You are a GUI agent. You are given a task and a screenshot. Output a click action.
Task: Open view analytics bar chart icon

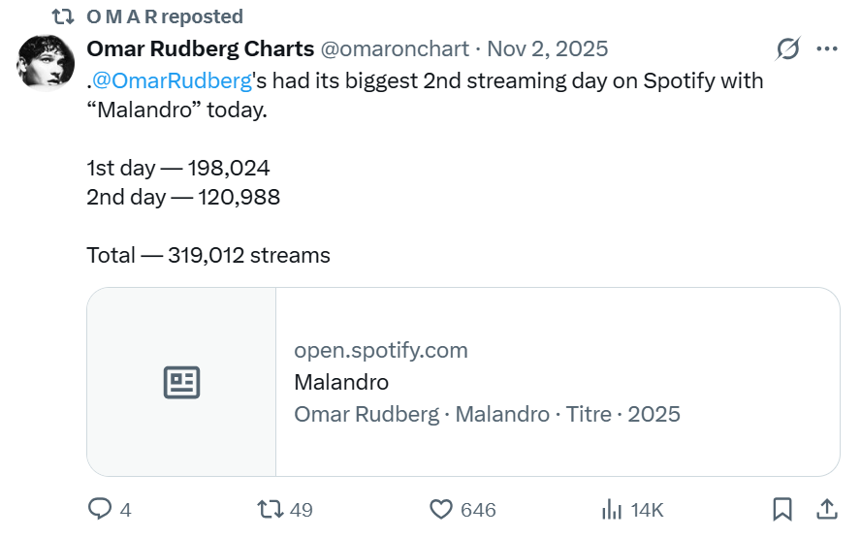tap(612, 509)
